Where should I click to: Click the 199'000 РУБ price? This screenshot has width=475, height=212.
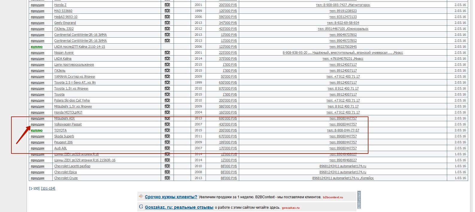coord(228,142)
